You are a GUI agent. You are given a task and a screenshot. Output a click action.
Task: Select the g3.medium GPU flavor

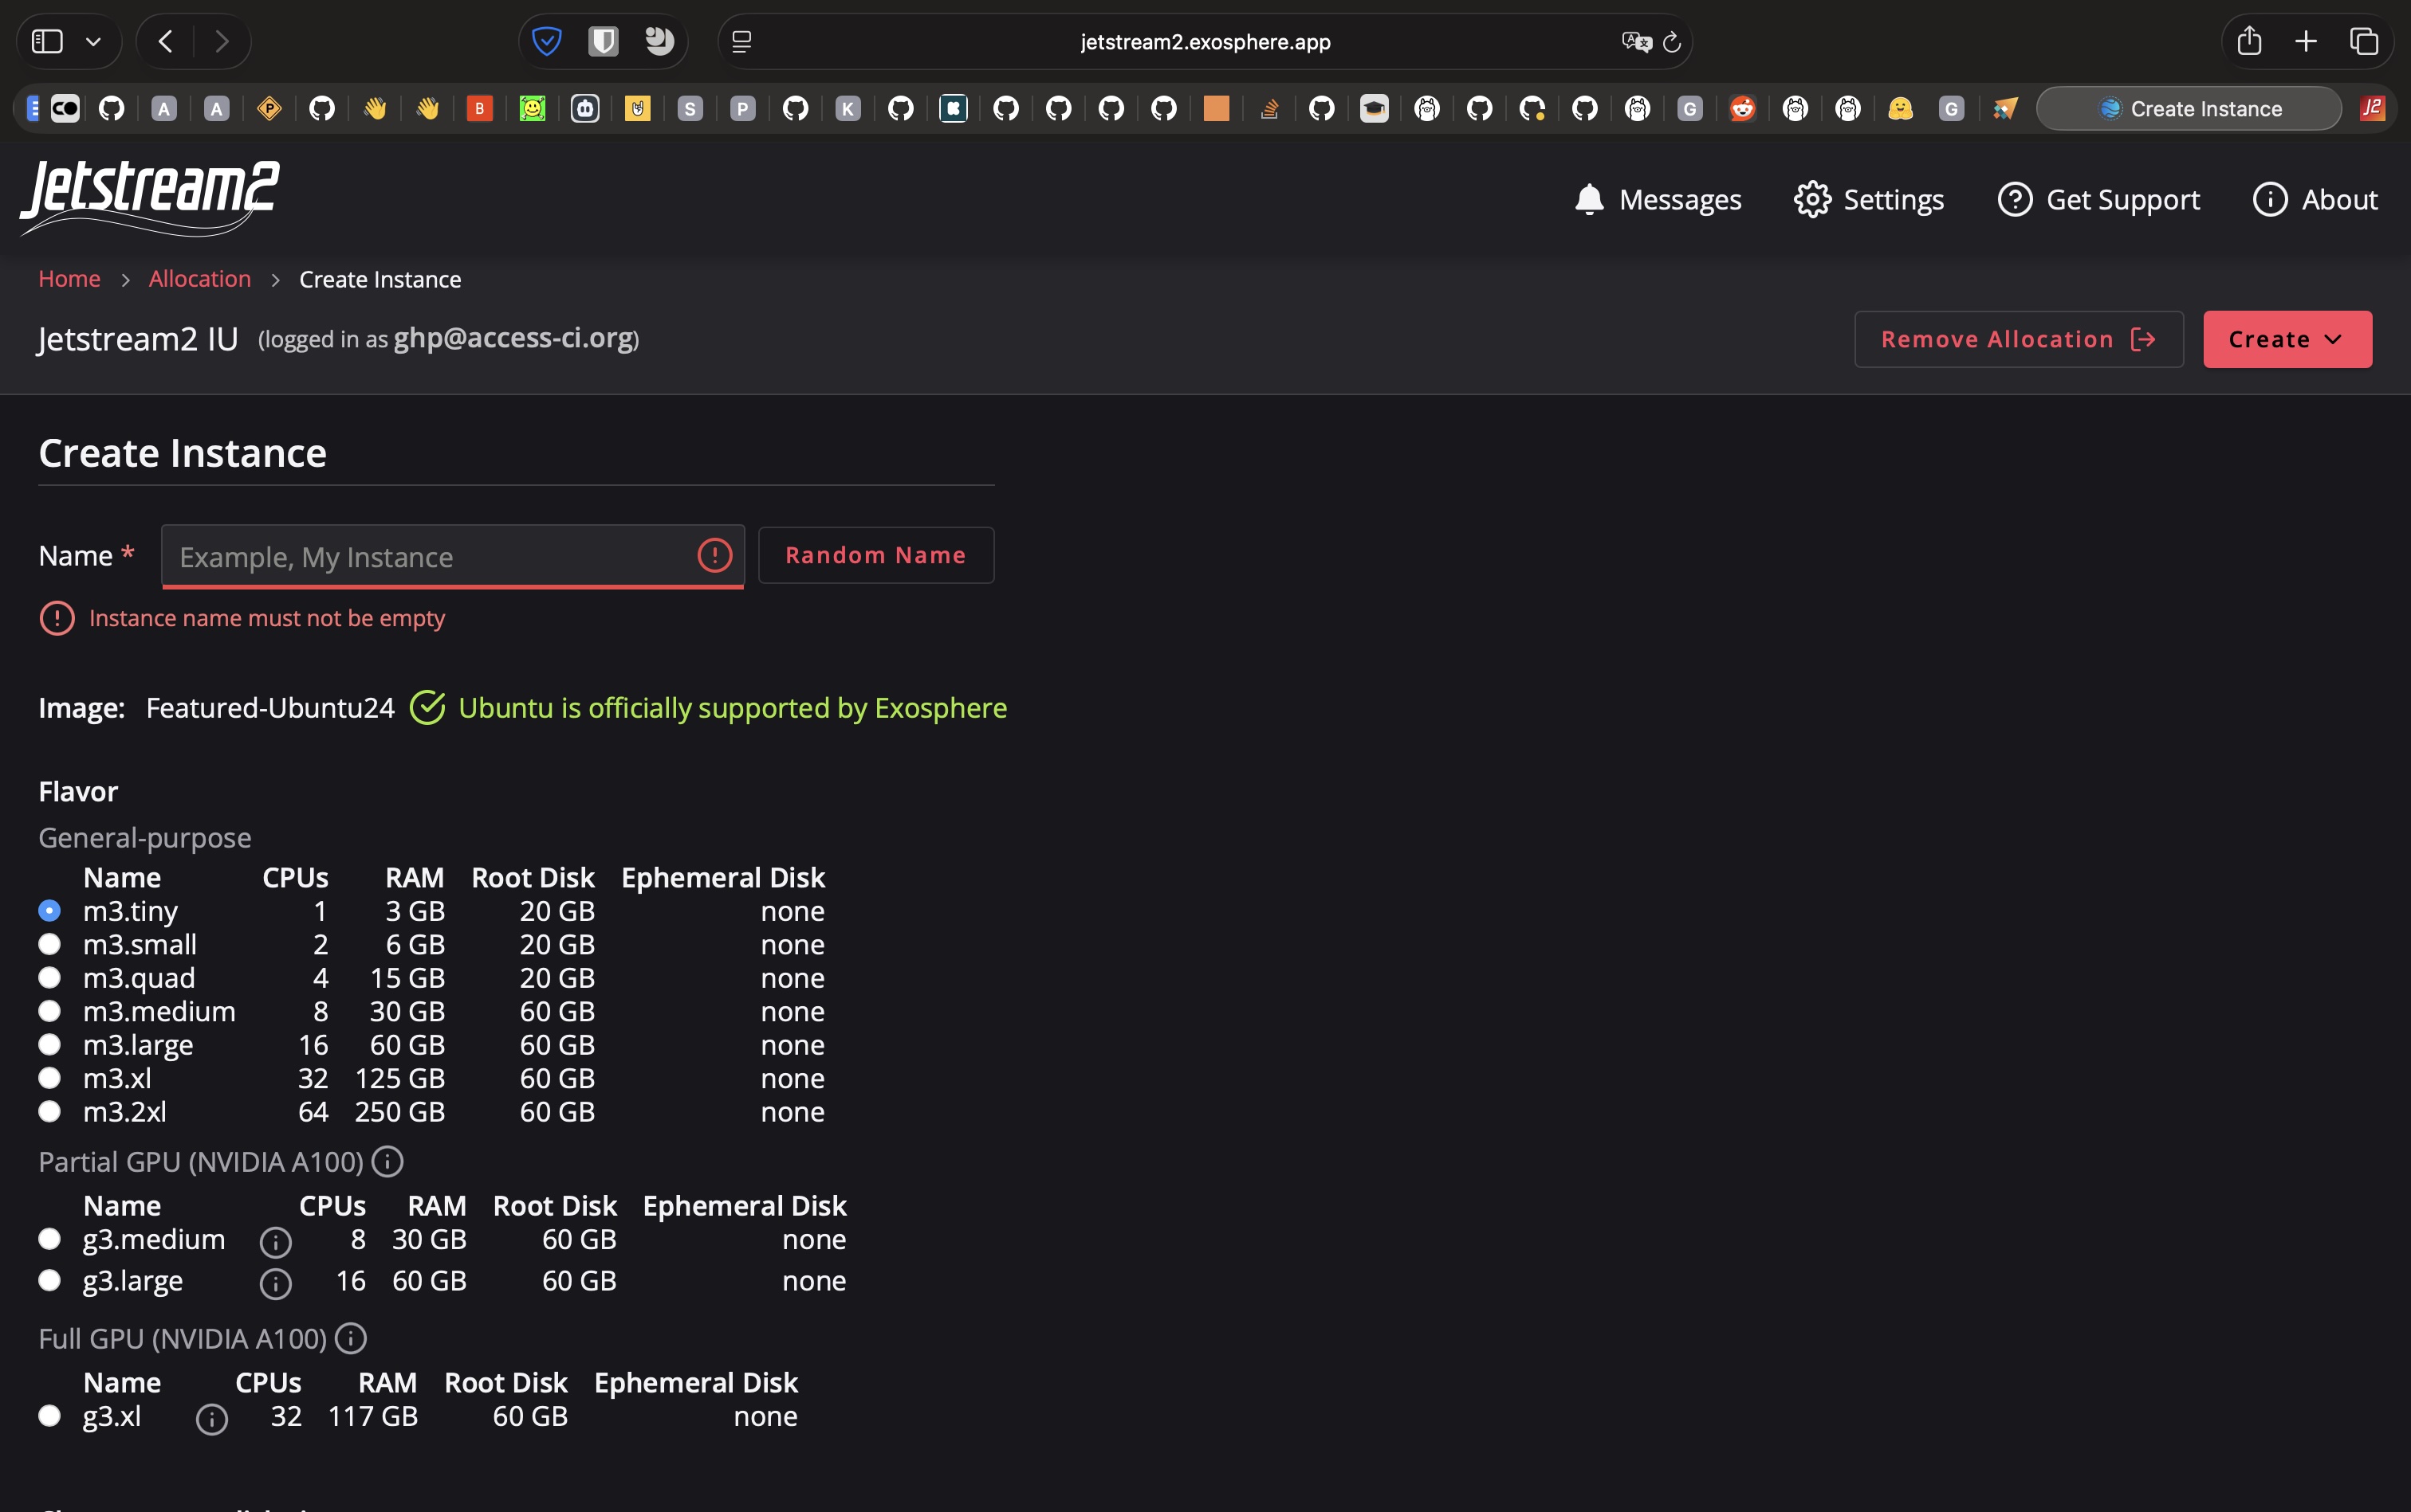pos(49,1239)
